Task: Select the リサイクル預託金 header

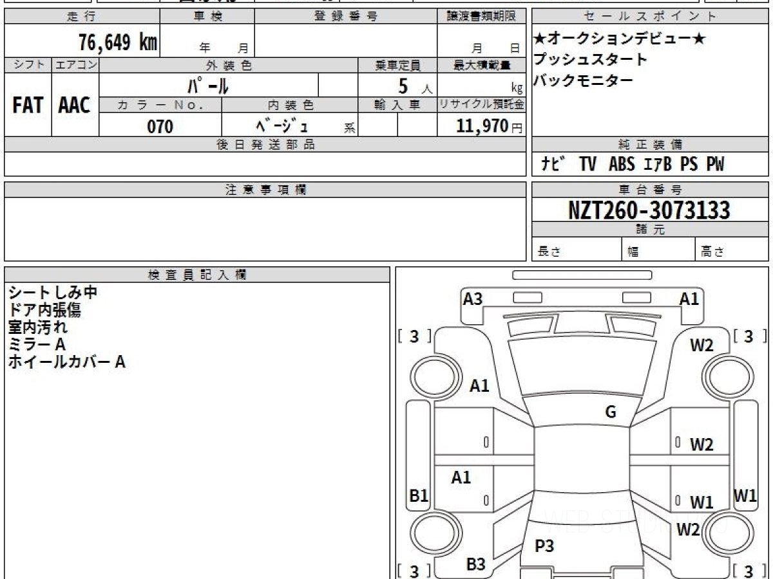Action: [481, 105]
